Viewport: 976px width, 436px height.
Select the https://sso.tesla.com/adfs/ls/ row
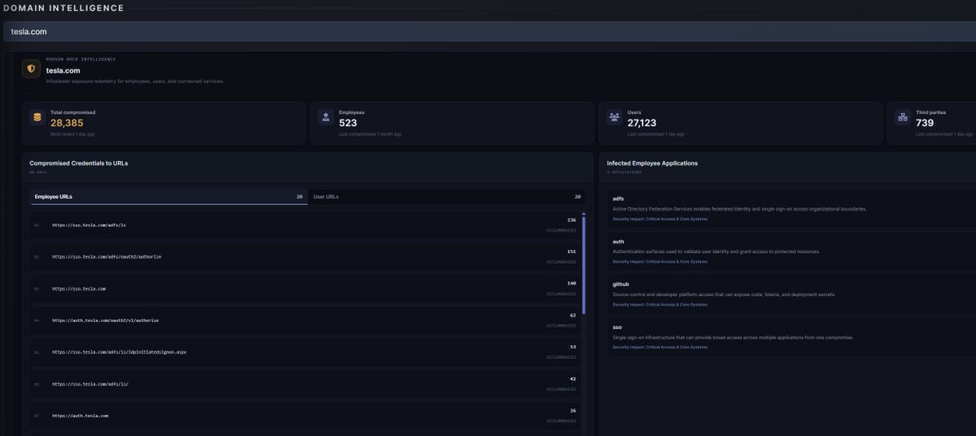click(305, 384)
